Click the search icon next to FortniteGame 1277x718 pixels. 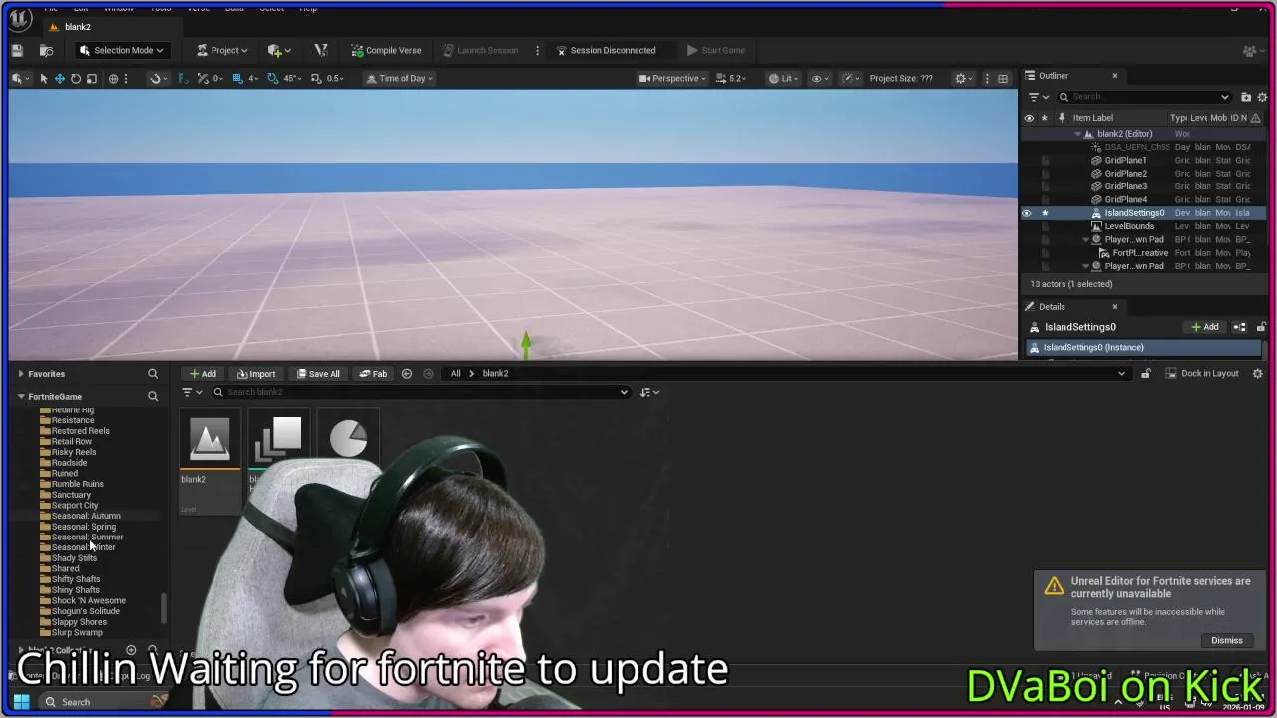click(153, 397)
